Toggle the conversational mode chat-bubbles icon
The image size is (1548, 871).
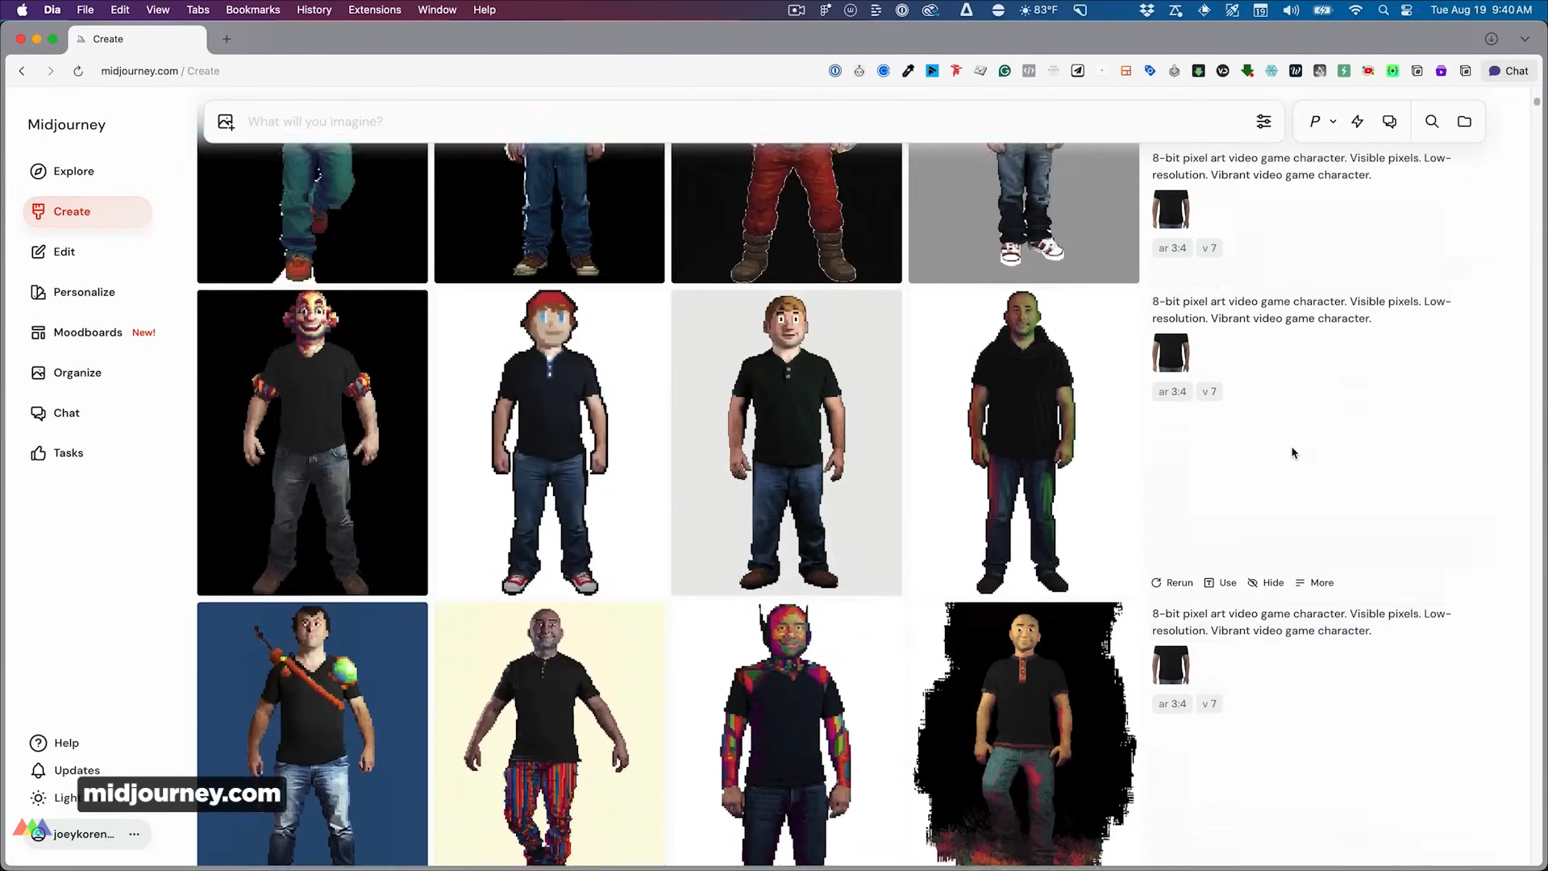tap(1389, 122)
